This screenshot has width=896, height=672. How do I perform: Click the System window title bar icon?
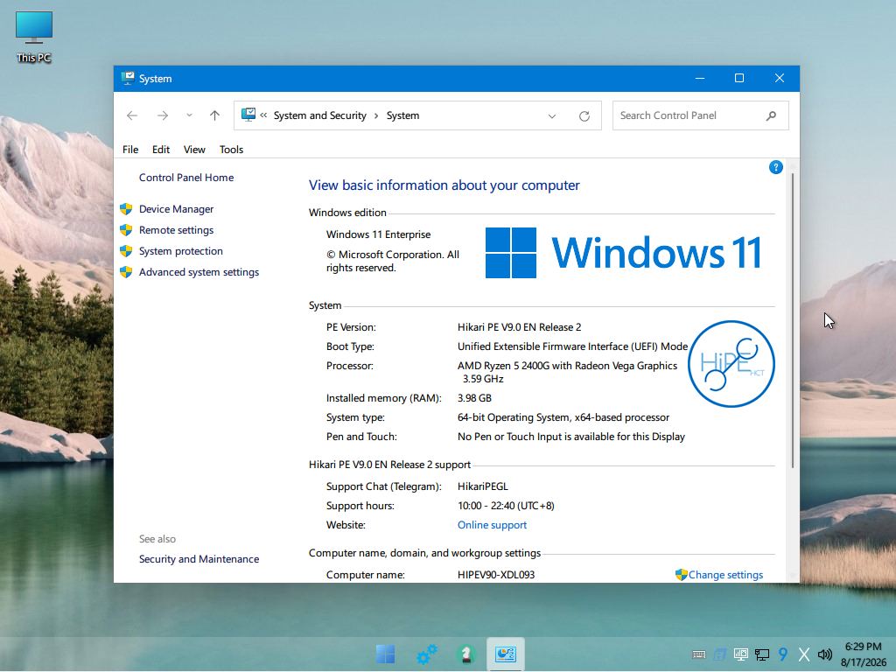[x=128, y=78]
